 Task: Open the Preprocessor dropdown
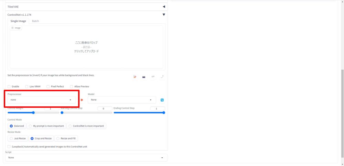42,100
